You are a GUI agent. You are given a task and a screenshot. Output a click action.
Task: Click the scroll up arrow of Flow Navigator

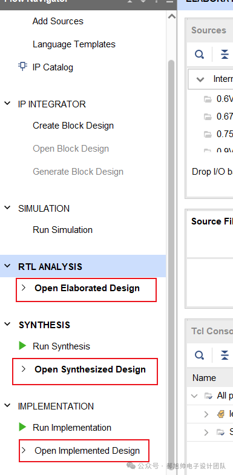pos(172,16)
